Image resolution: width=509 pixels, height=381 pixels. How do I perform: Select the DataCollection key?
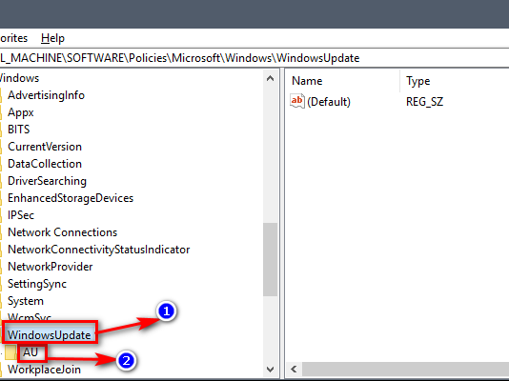click(45, 164)
